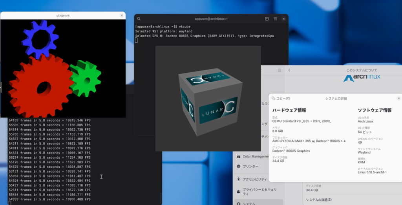Click the アクセシビリティ sidebar icon
The image size is (402, 205).
click(x=239, y=179)
